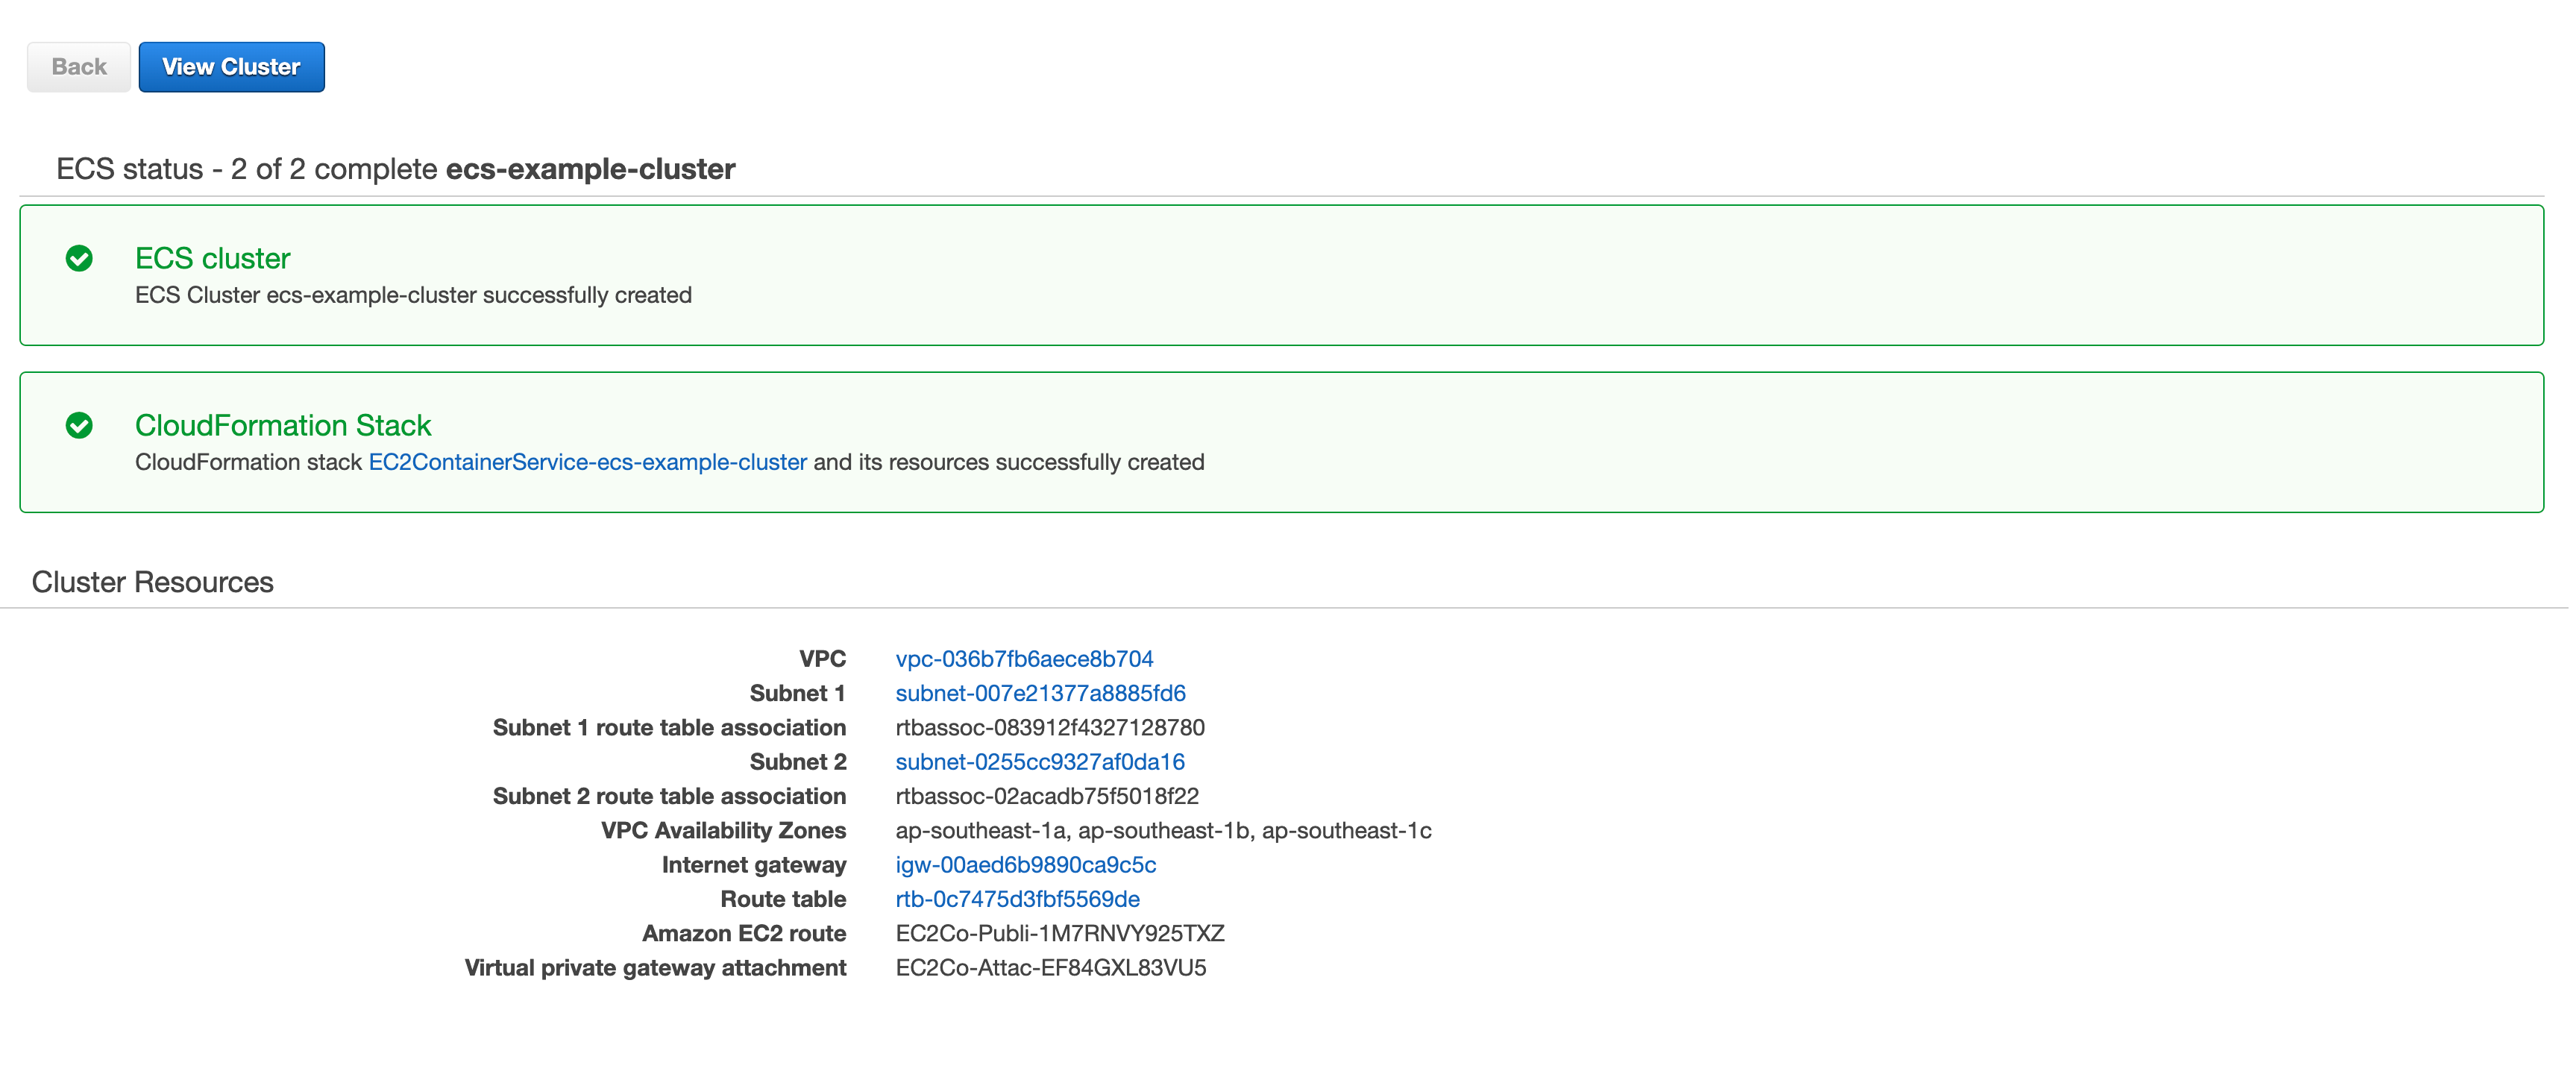
Task: Click the ECS cluster green heading
Action: pyautogui.click(x=212, y=259)
